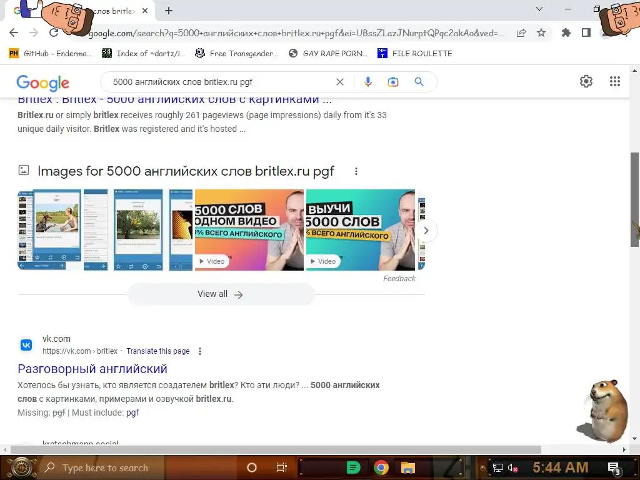Image resolution: width=640 pixels, height=480 pixels.
Task: Open clock showing 5:44 AM
Action: pyautogui.click(x=560, y=467)
